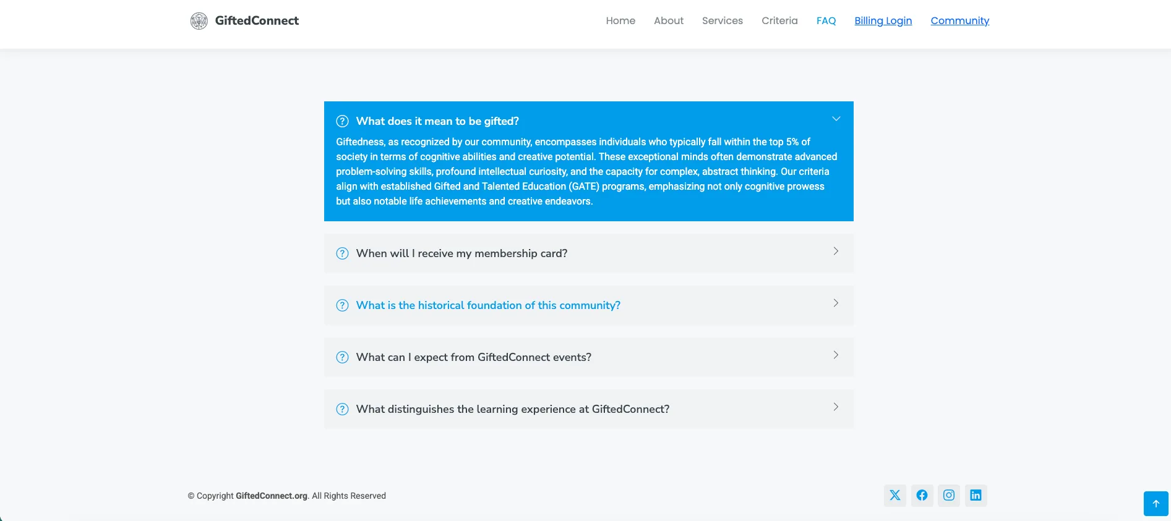Open the LinkedIn social link
Screen dimensions: 1171x521
[x=976, y=496]
